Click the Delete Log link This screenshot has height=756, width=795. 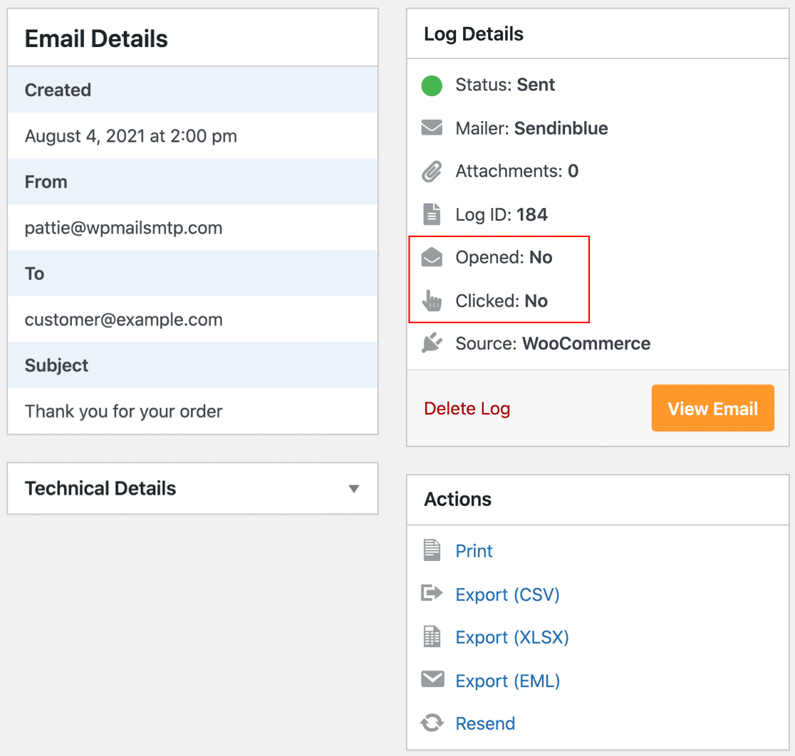click(467, 408)
